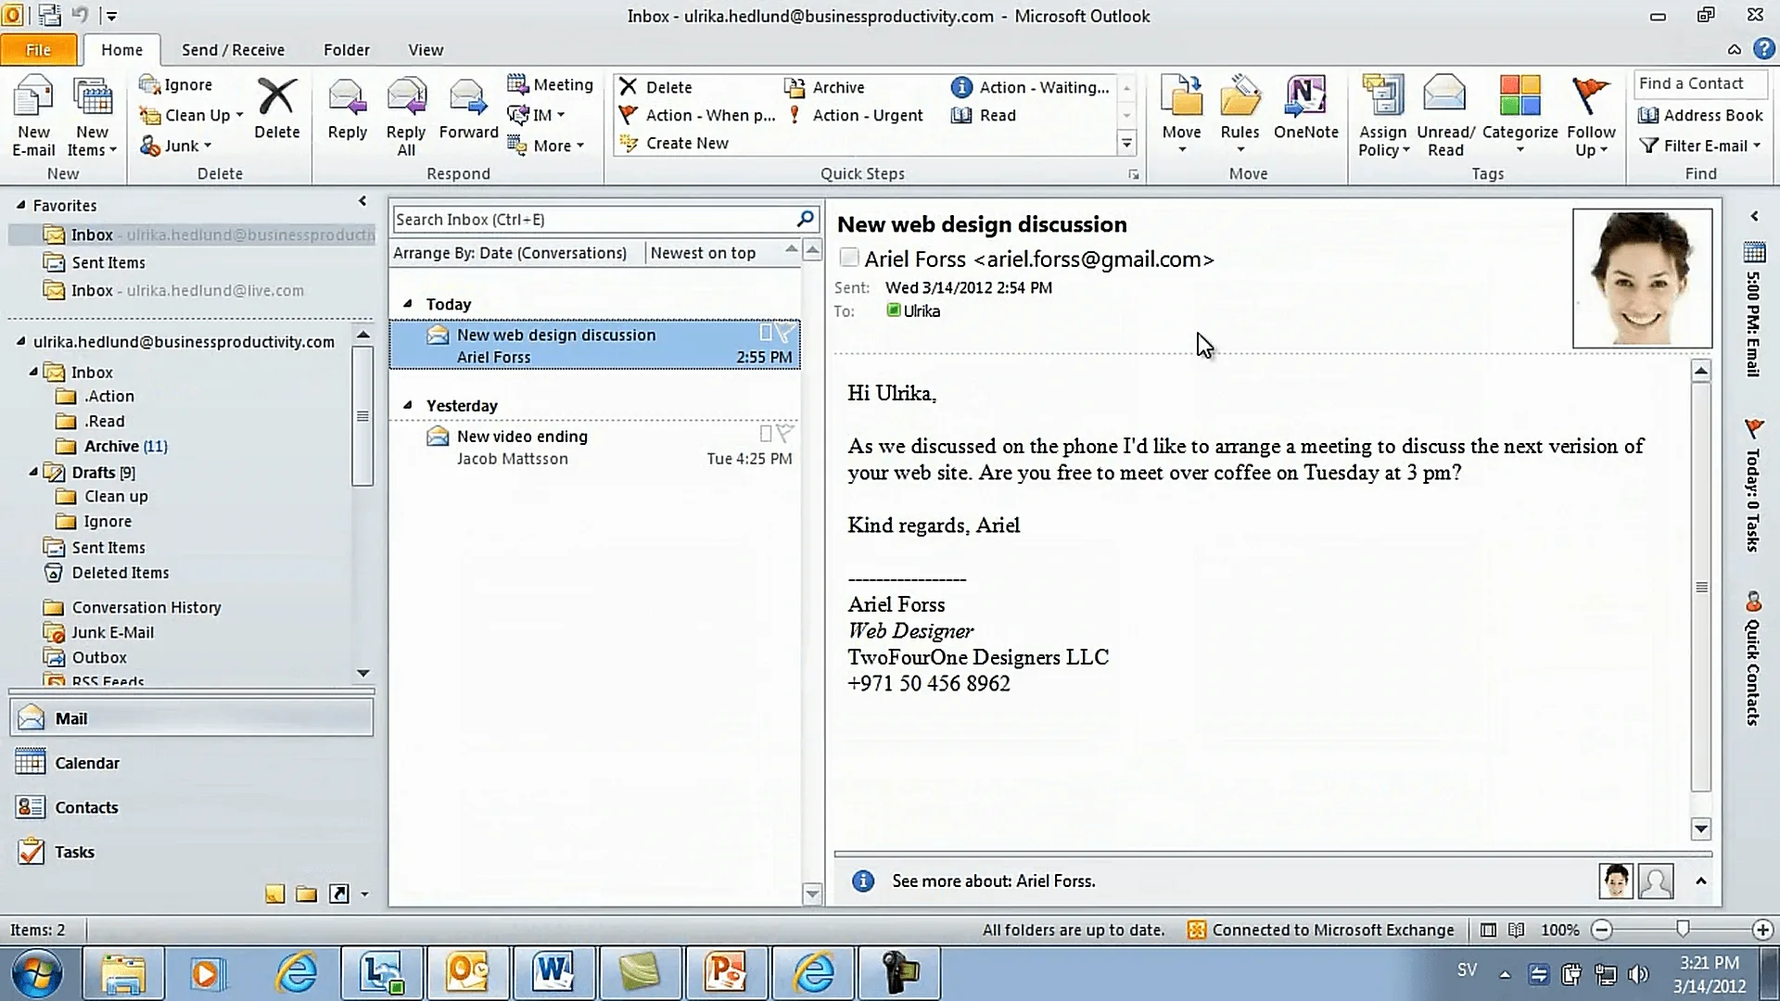Toggle category box on New web design discussion

tap(766, 333)
